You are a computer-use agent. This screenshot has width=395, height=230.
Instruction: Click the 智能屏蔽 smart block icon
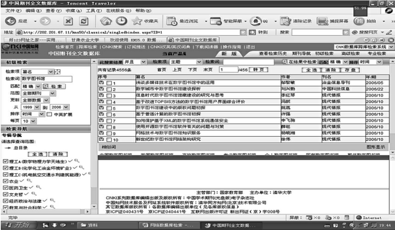(216, 21)
